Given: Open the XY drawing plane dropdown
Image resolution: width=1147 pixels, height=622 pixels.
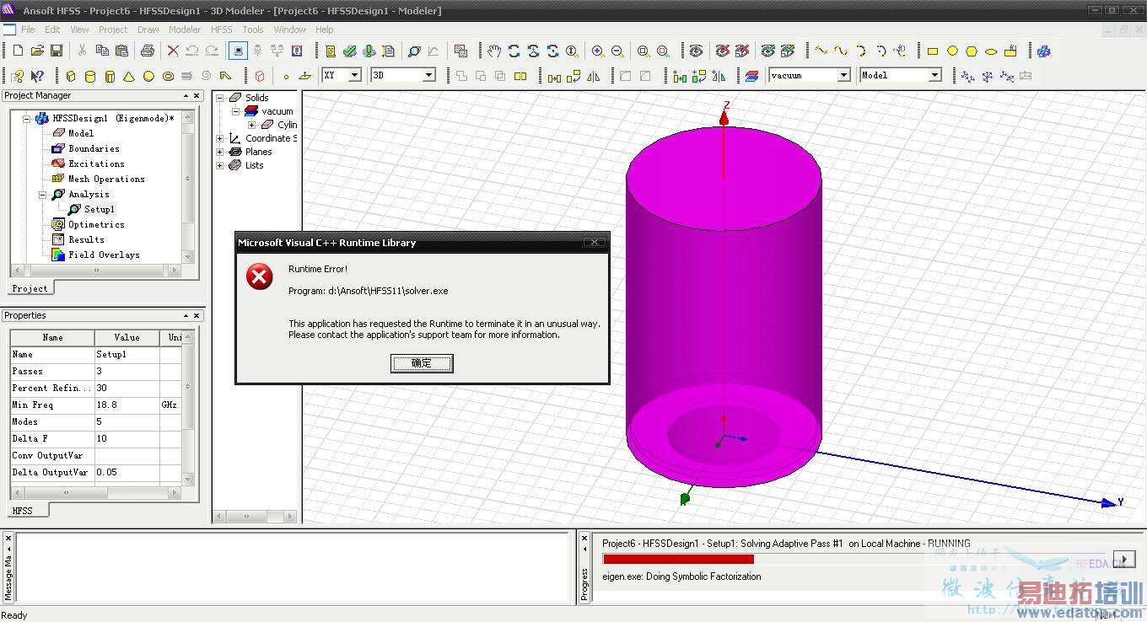Looking at the screenshot, I should 355,75.
